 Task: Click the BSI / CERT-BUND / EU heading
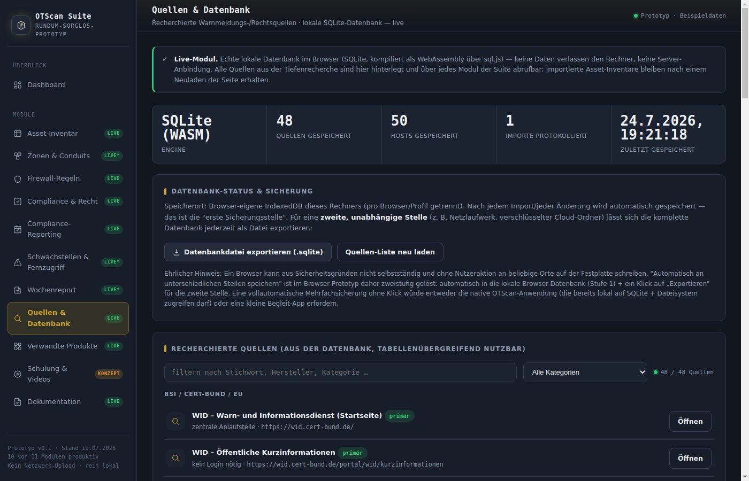pos(203,394)
